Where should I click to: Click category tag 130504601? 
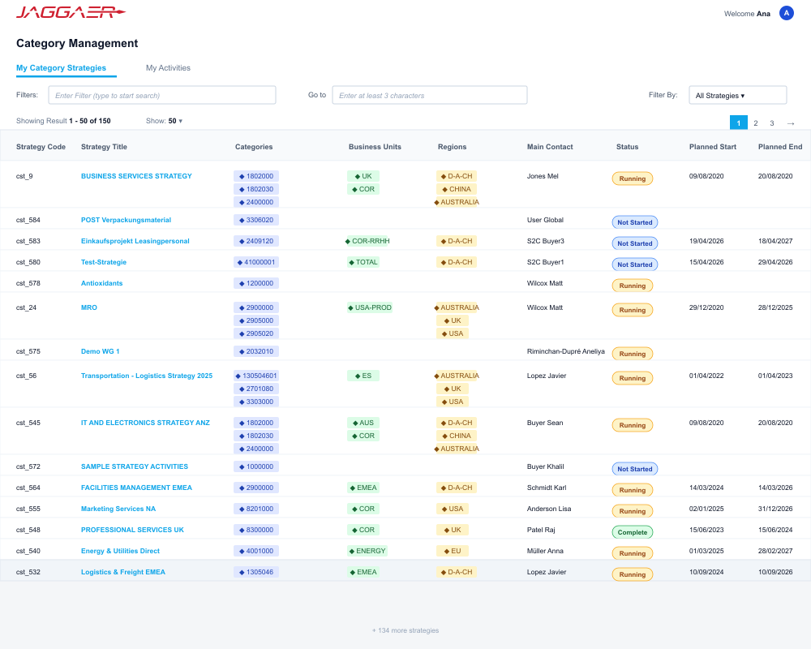256,376
